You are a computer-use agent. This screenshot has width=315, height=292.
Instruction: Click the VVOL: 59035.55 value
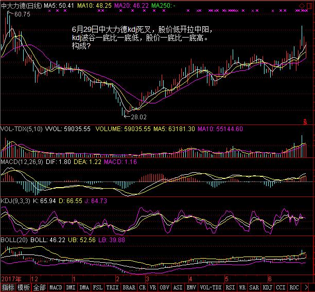pos(68,129)
